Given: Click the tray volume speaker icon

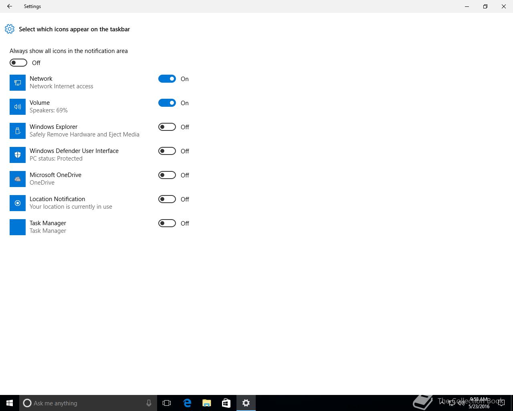Looking at the screenshot, I should click(461, 403).
